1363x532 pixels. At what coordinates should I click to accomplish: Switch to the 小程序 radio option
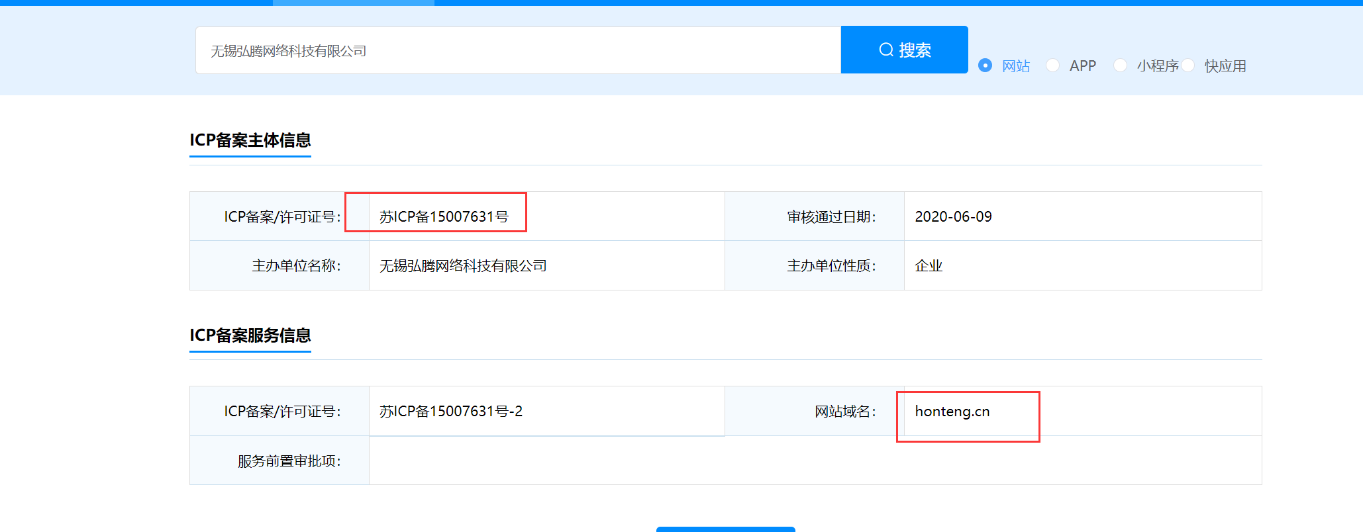1120,66
